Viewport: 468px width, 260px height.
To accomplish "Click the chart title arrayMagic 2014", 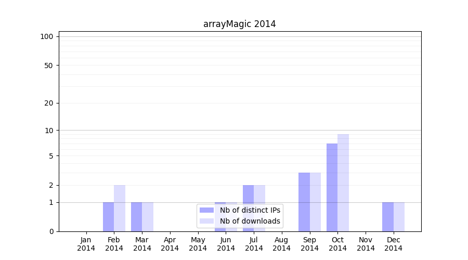I will pos(239,24).
